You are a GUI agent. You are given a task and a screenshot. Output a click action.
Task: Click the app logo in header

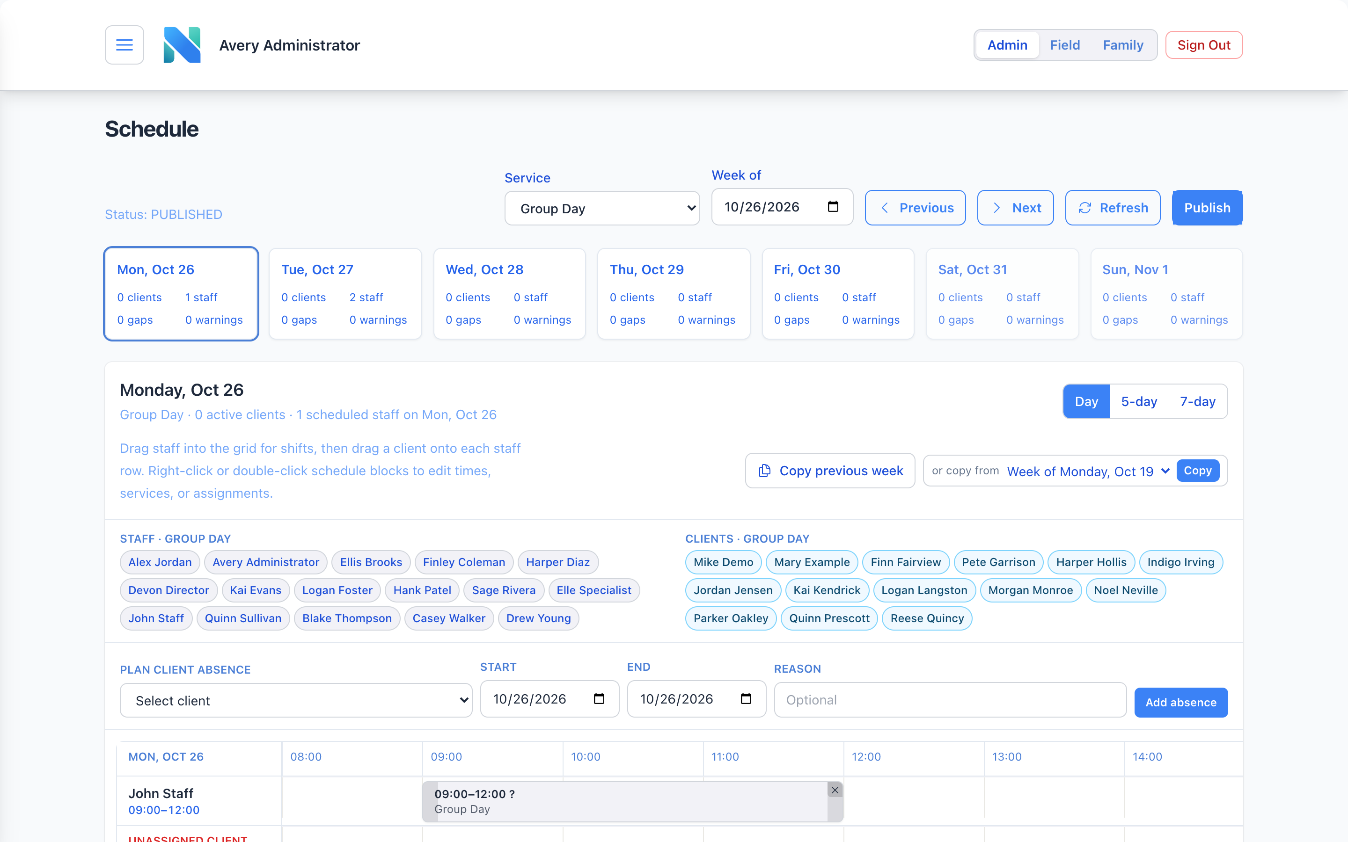point(182,45)
